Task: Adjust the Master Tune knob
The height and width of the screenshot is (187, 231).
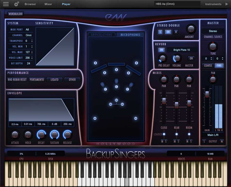Action: point(213,46)
